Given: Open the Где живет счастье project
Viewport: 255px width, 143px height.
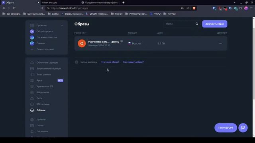Looking at the screenshot, I should [43, 37].
